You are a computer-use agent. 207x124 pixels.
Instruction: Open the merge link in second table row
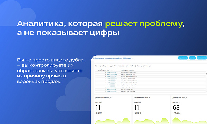pyautogui.click(x=111, y=74)
